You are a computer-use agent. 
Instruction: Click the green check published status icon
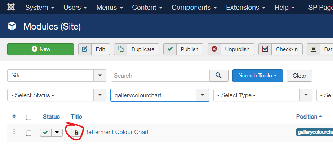click(45, 133)
